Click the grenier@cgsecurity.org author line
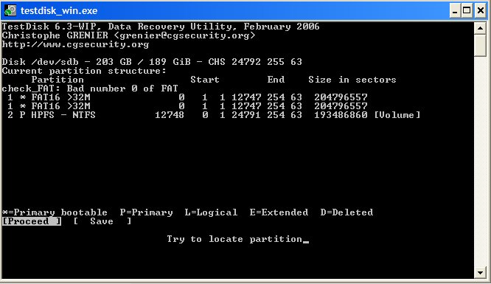491x284 pixels. [x=129, y=35]
